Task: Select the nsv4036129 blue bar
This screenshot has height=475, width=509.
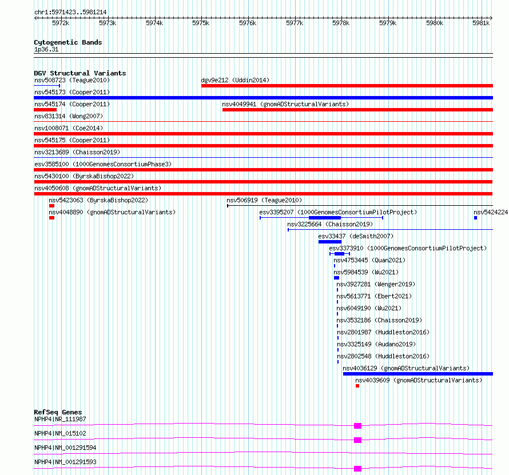Action: [418, 374]
